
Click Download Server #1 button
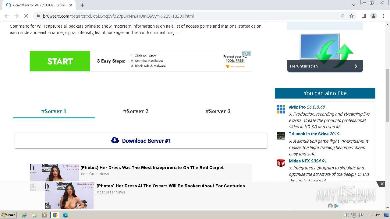[x=141, y=141]
